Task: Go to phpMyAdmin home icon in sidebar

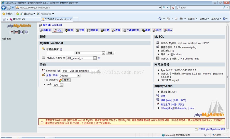Action: (12, 32)
